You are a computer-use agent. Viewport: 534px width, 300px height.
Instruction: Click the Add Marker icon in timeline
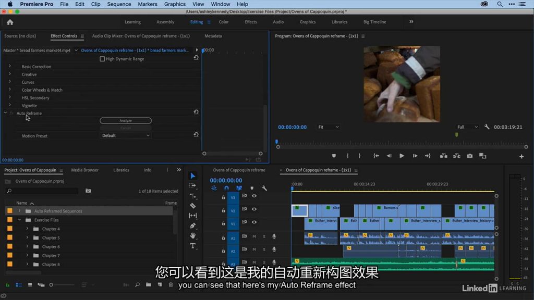(252, 188)
